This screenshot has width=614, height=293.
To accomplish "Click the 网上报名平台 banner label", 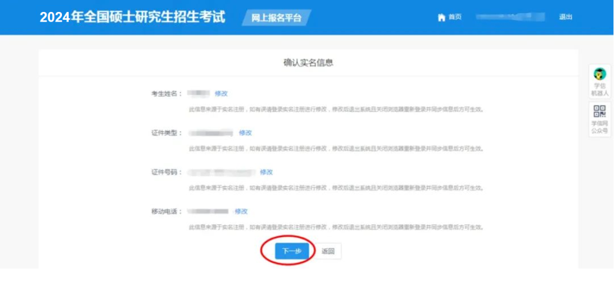I will coord(276,18).
